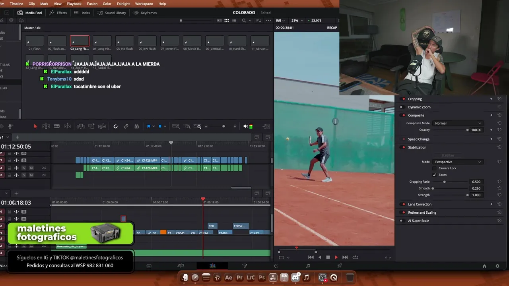The image size is (509, 286).
Task: Adjust the Cropping Ratio slider
Action: [444, 182]
